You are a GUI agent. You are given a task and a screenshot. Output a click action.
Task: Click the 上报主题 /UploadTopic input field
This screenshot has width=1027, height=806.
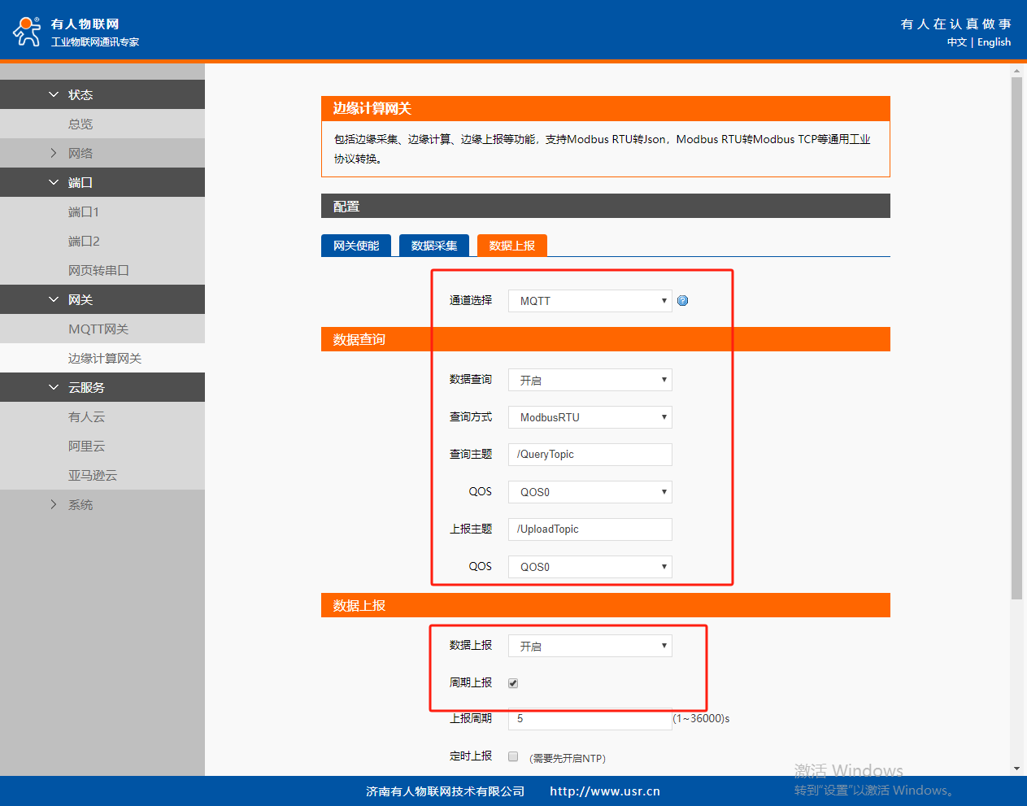click(590, 529)
